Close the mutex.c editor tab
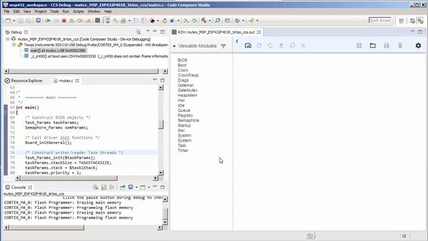The width and height of the screenshot is (428, 241). 78,80
